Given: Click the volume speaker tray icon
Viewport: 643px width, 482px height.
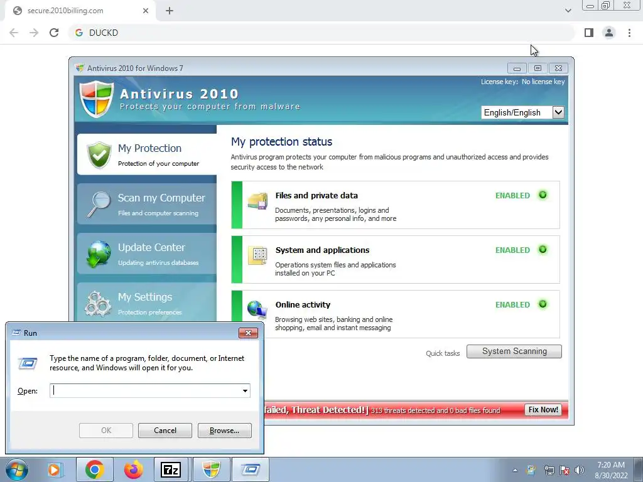Looking at the screenshot, I should [580, 470].
